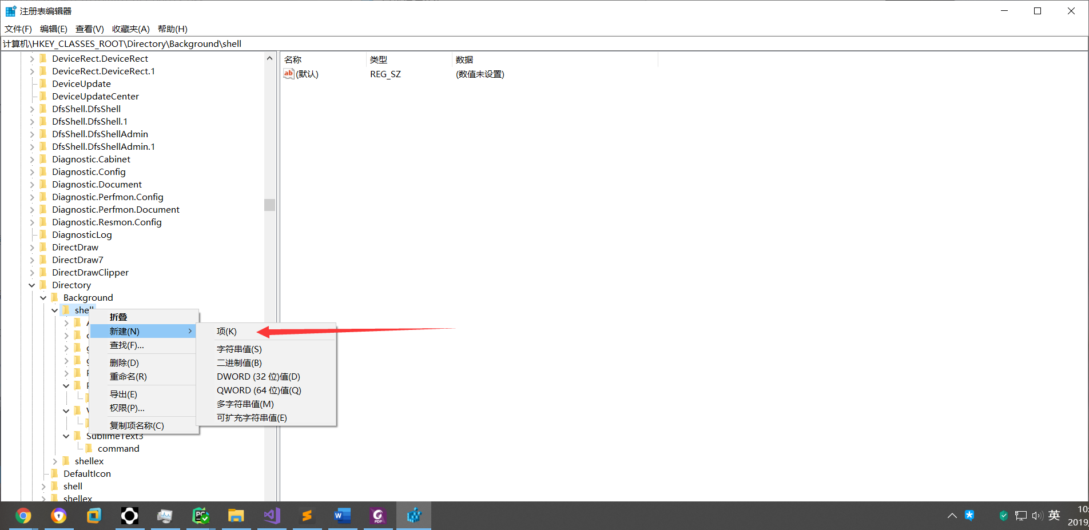This screenshot has width=1089, height=530.
Task: Open the 编辑(E) menu
Action: pos(54,29)
